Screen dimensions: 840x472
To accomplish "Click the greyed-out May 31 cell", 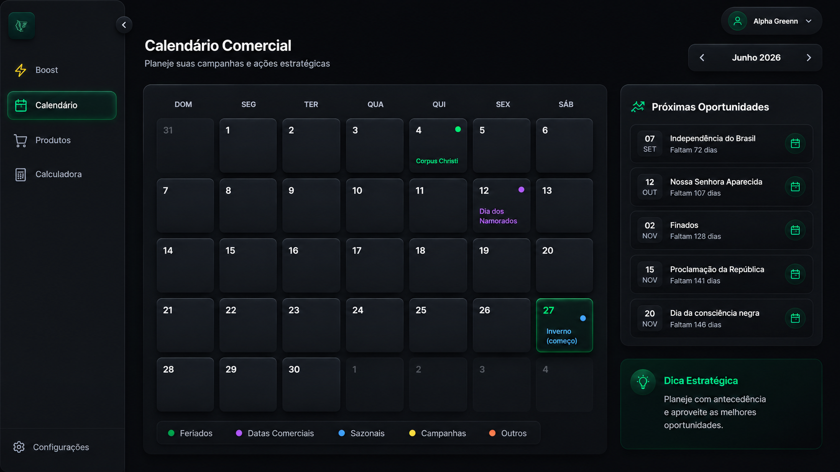I will point(185,146).
